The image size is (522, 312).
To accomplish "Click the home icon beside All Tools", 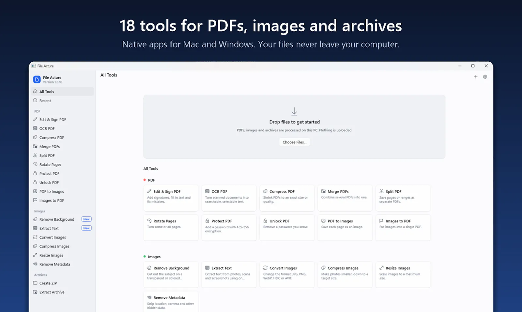I will 35,92.
